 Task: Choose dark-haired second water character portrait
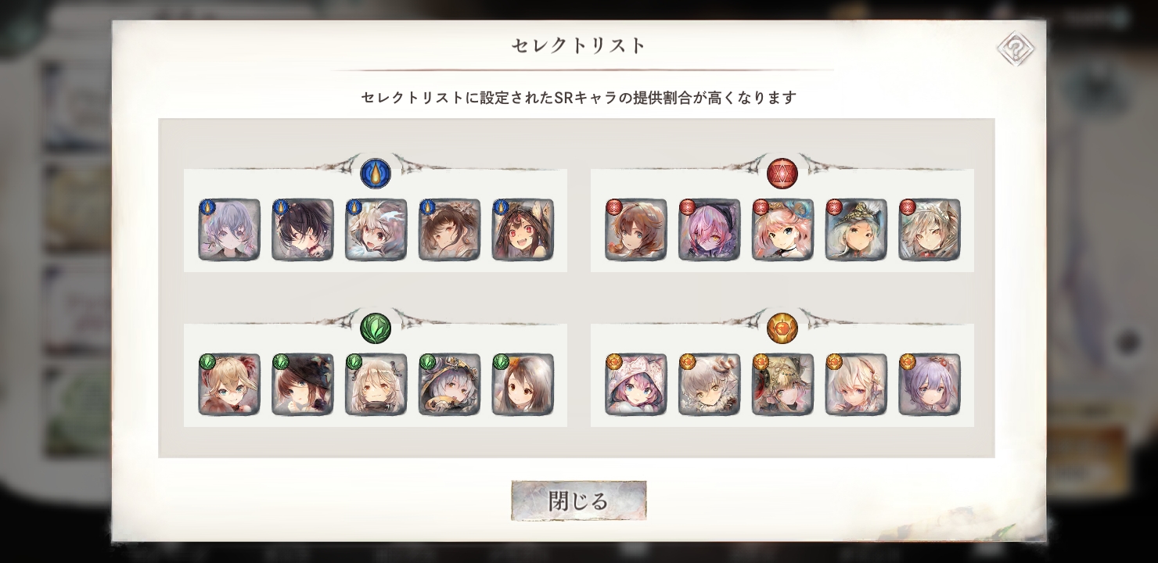click(x=303, y=230)
